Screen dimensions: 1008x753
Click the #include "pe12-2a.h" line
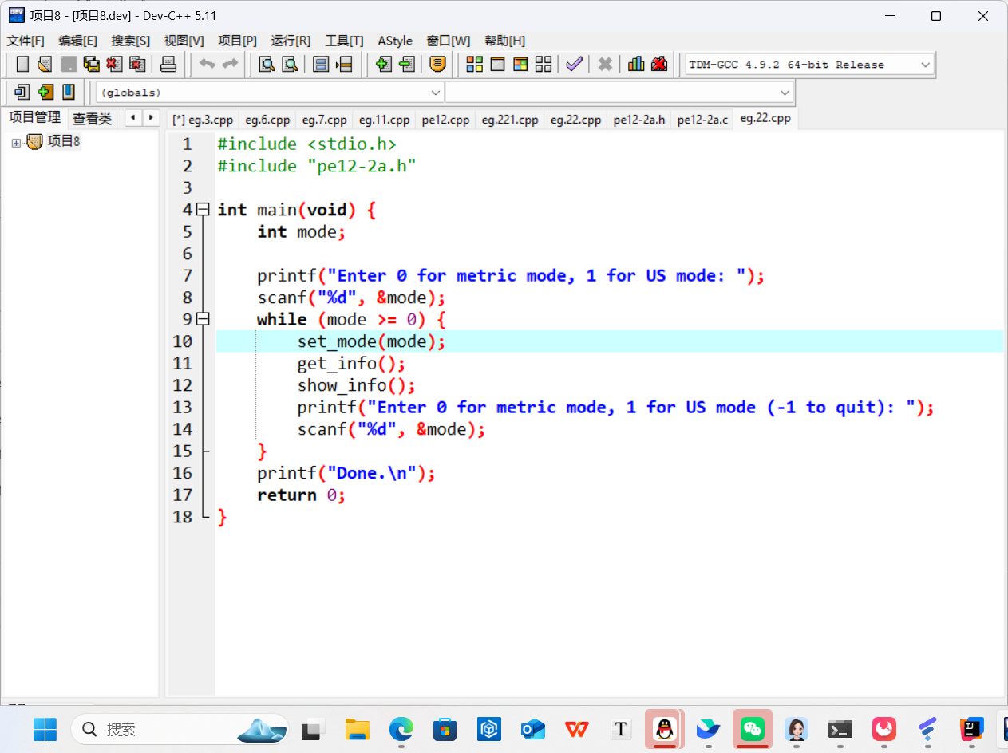coord(317,166)
